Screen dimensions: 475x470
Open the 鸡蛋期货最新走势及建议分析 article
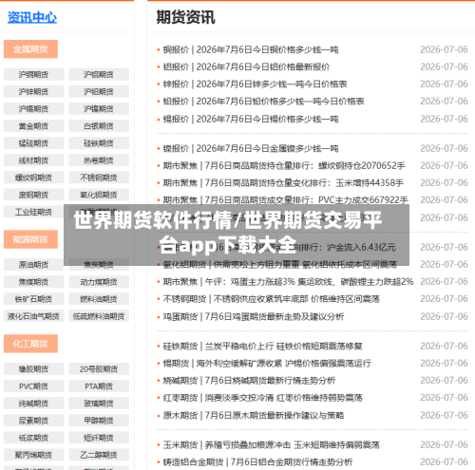(254, 316)
